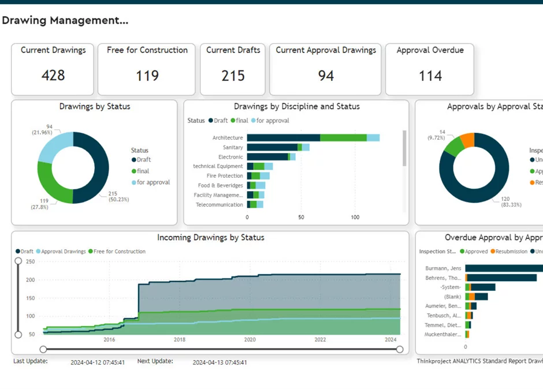Screen dimensions: 543x389
Task: Click the Current Drafts 215 card
Action: coord(232,69)
